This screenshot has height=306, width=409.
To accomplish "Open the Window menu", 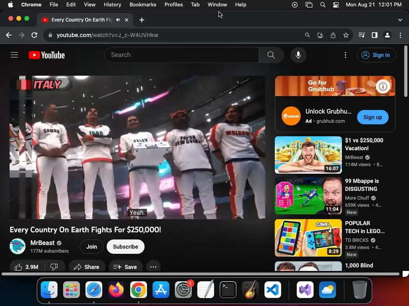I will [x=217, y=5].
